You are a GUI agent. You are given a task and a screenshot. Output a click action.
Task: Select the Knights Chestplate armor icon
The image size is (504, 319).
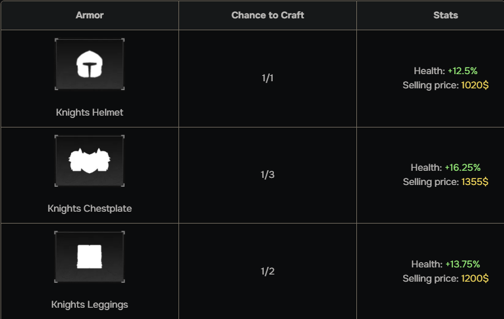90,161
